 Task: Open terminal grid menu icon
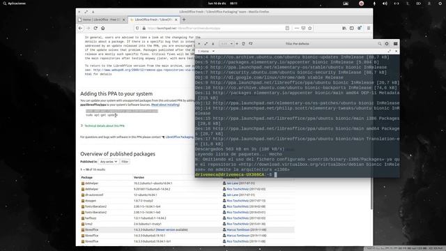pos(395,43)
